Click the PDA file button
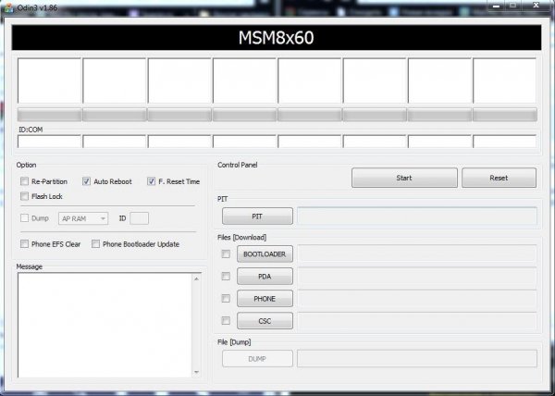 click(265, 276)
